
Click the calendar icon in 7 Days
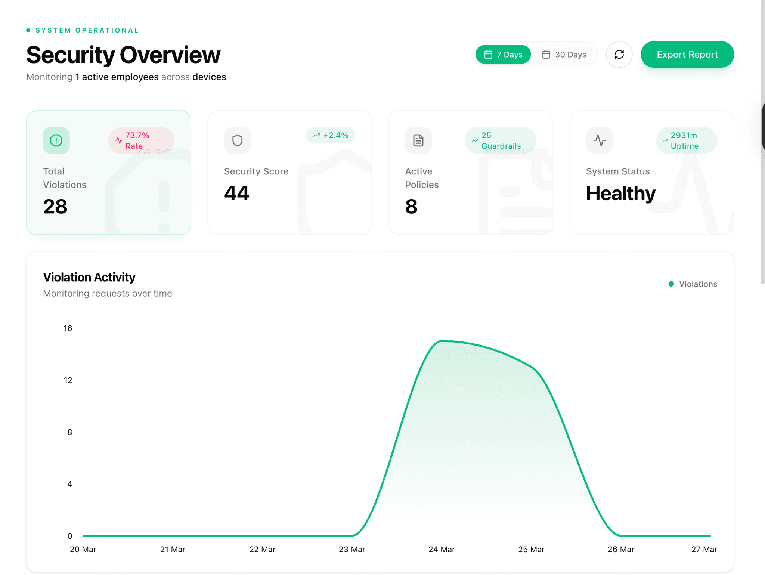(488, 55)
